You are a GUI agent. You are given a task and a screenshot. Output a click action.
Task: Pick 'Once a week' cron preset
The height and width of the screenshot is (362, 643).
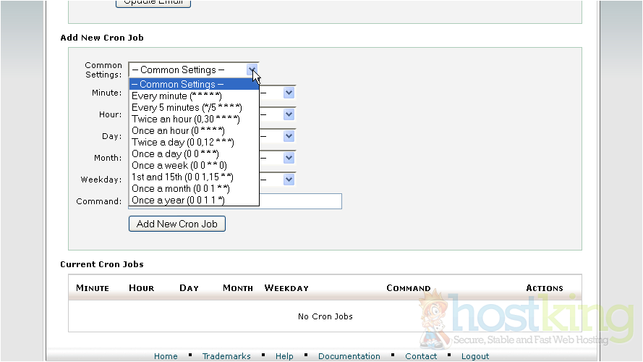[x=179, y=165]
